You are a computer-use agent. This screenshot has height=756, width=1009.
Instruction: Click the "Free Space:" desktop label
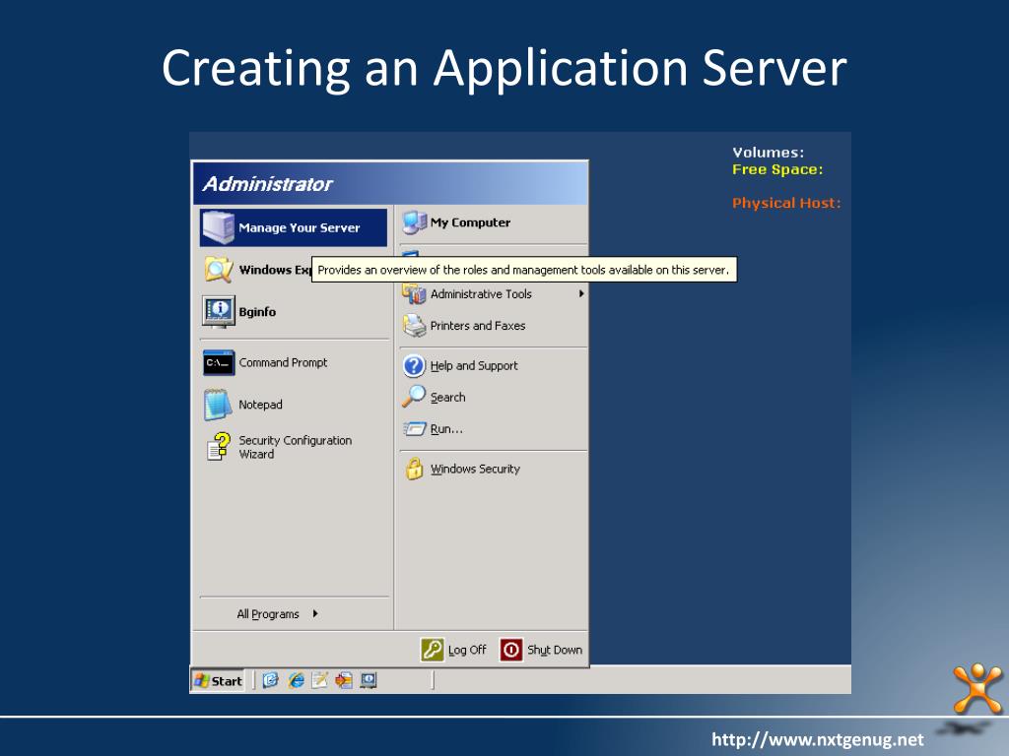point(777,169)
